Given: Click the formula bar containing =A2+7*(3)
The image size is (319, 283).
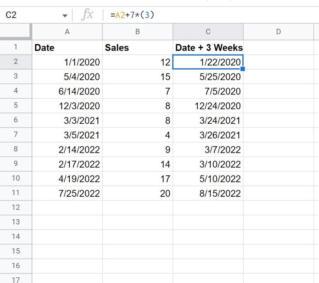Looking at the screenshot, I should (x=211, y=15).
